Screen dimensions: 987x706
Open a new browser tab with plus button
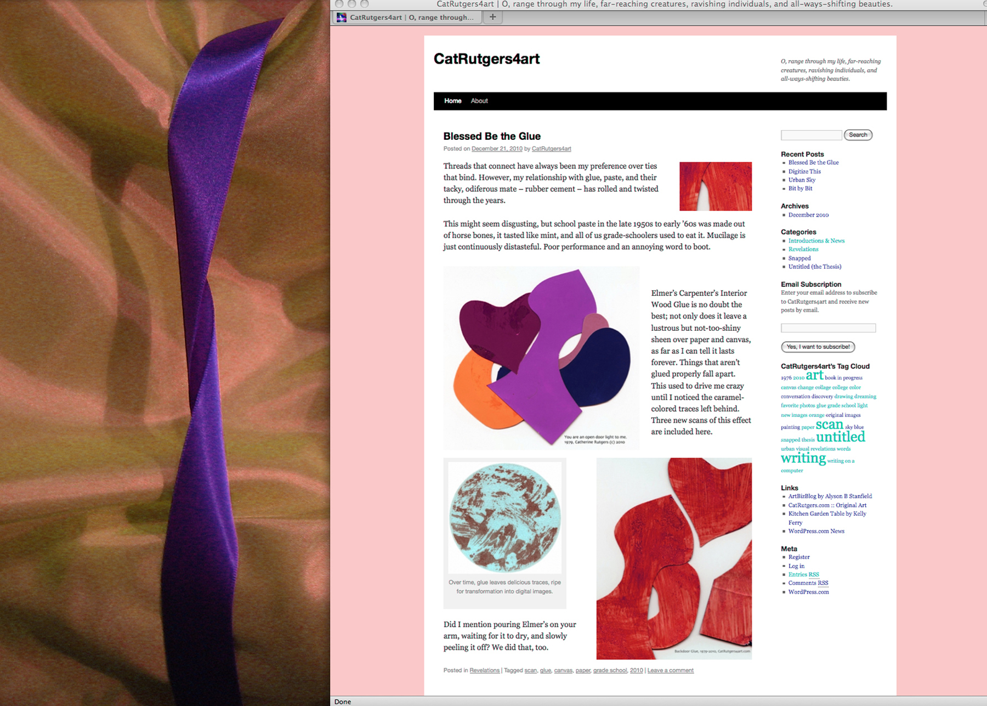coord(492,17)
